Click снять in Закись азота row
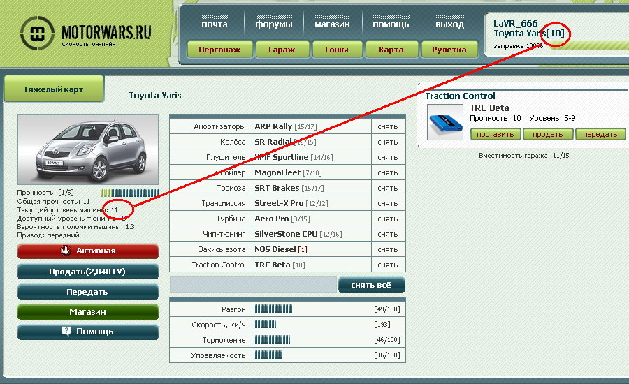629x384 pixels. tap(388, 249)
